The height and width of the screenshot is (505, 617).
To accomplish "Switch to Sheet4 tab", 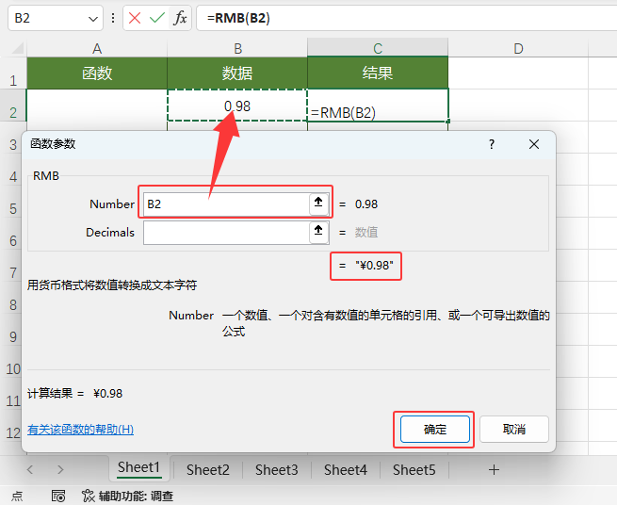I will point(346,469).
